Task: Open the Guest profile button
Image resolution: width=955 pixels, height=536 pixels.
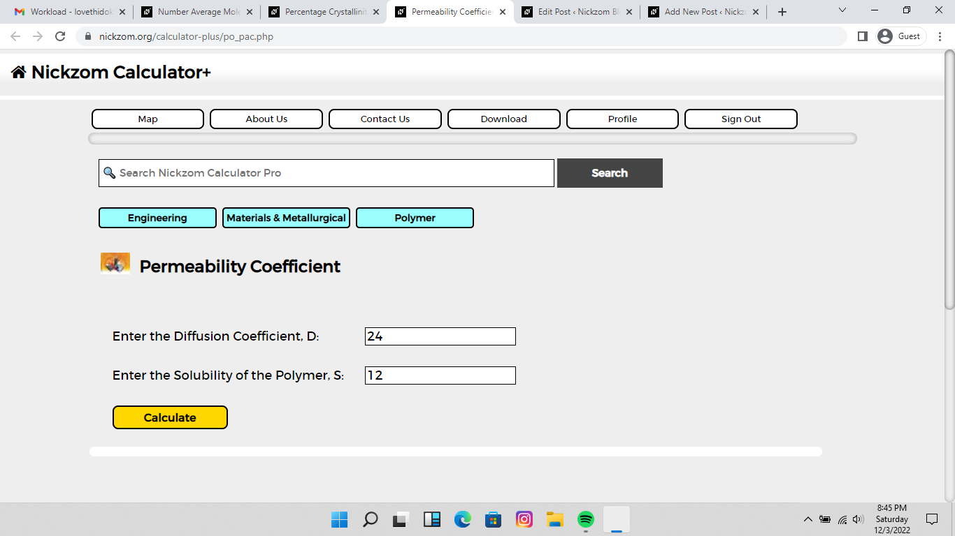Action: (x=901, y=36)
